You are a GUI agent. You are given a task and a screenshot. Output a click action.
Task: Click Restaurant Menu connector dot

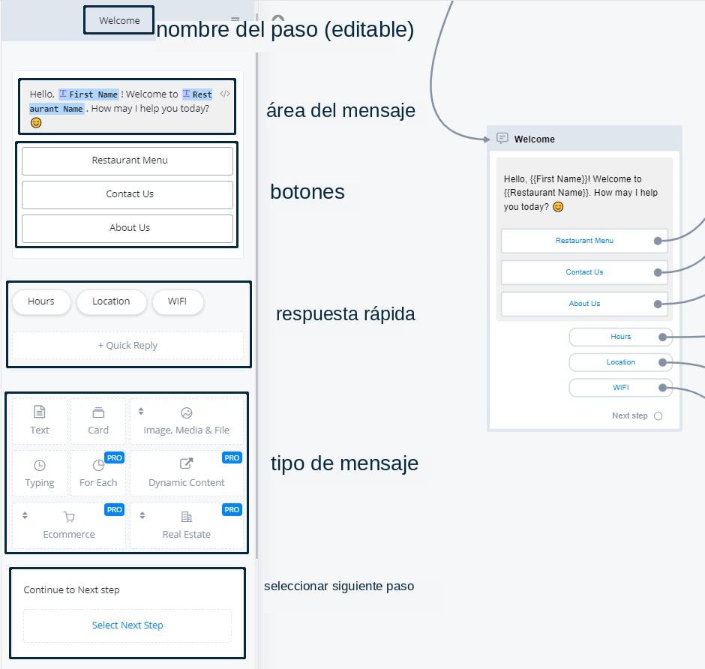658,241
